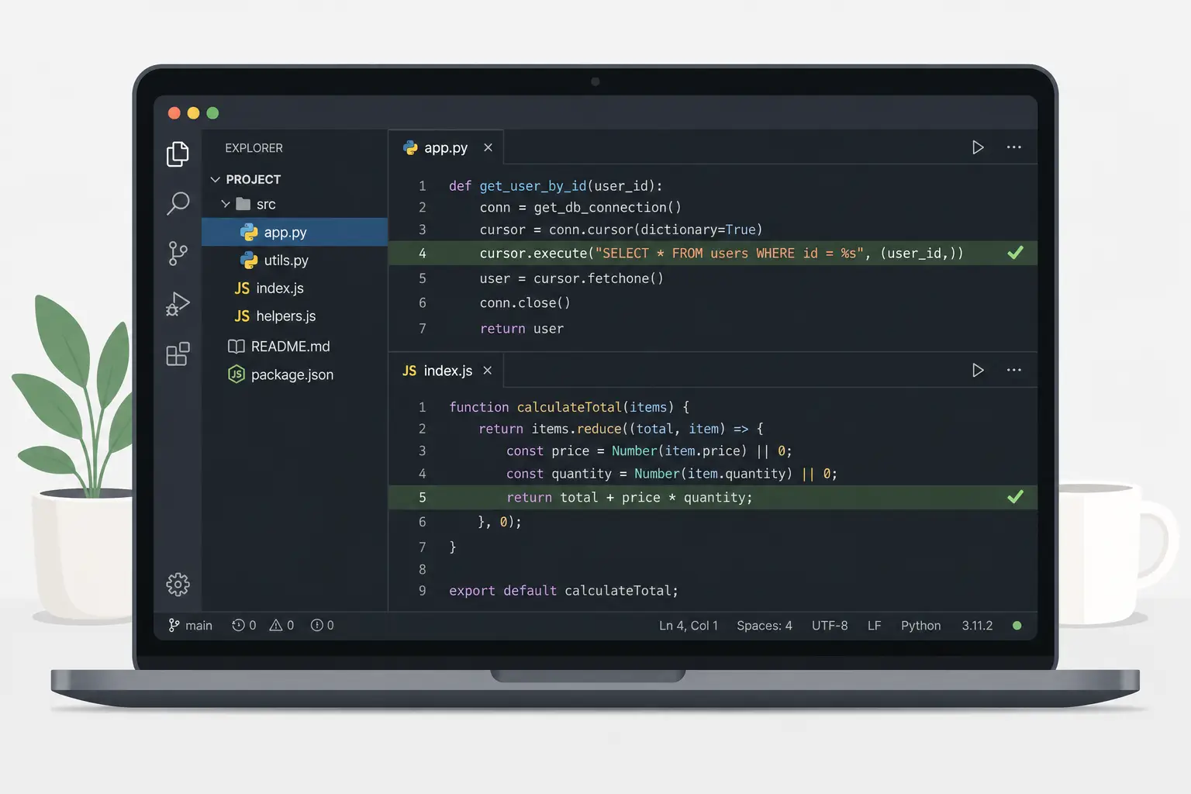Open more actions menu for index.js editor

point(1013,371)
